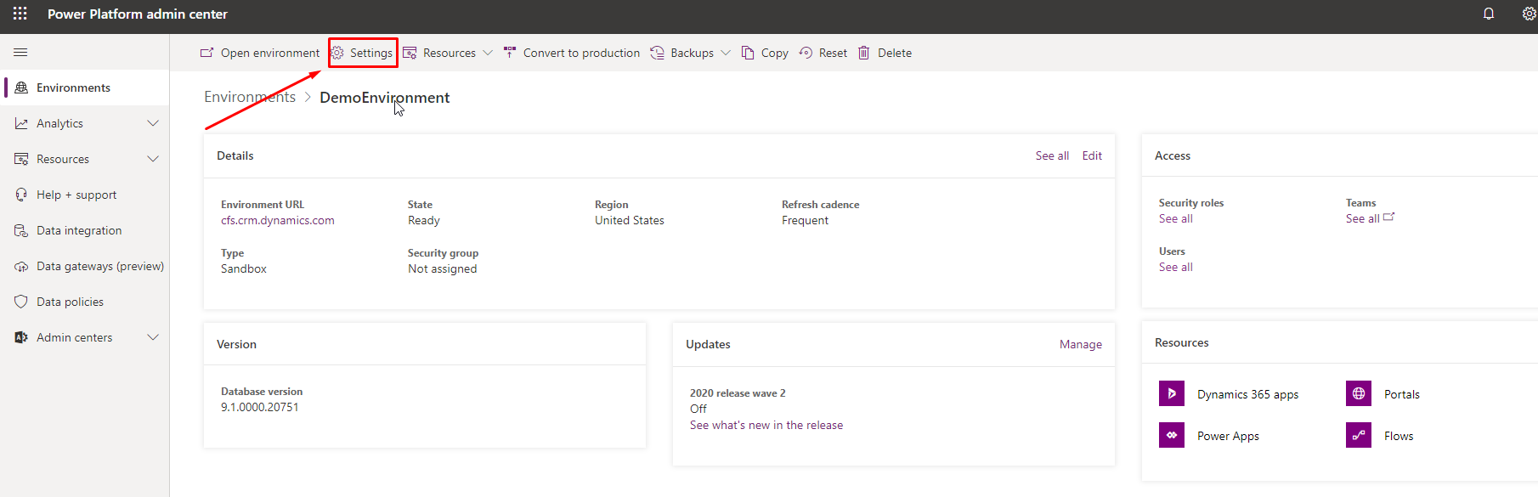The height and width of the screenshot is (497, 1538).
Task: Click the notifications bell icon
Action: [x=1489, y=14]
